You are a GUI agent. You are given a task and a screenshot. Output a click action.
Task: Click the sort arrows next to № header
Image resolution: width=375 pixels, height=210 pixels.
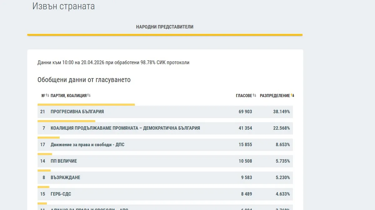[47, 95]
